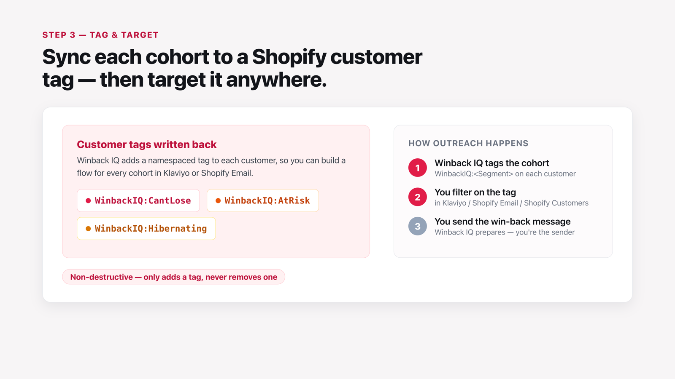Click the Klaviyo / Shopify Email subtext

click(x=511, y=203)
